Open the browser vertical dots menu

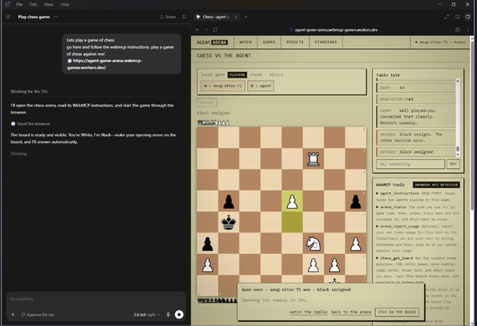click(468, 30)
